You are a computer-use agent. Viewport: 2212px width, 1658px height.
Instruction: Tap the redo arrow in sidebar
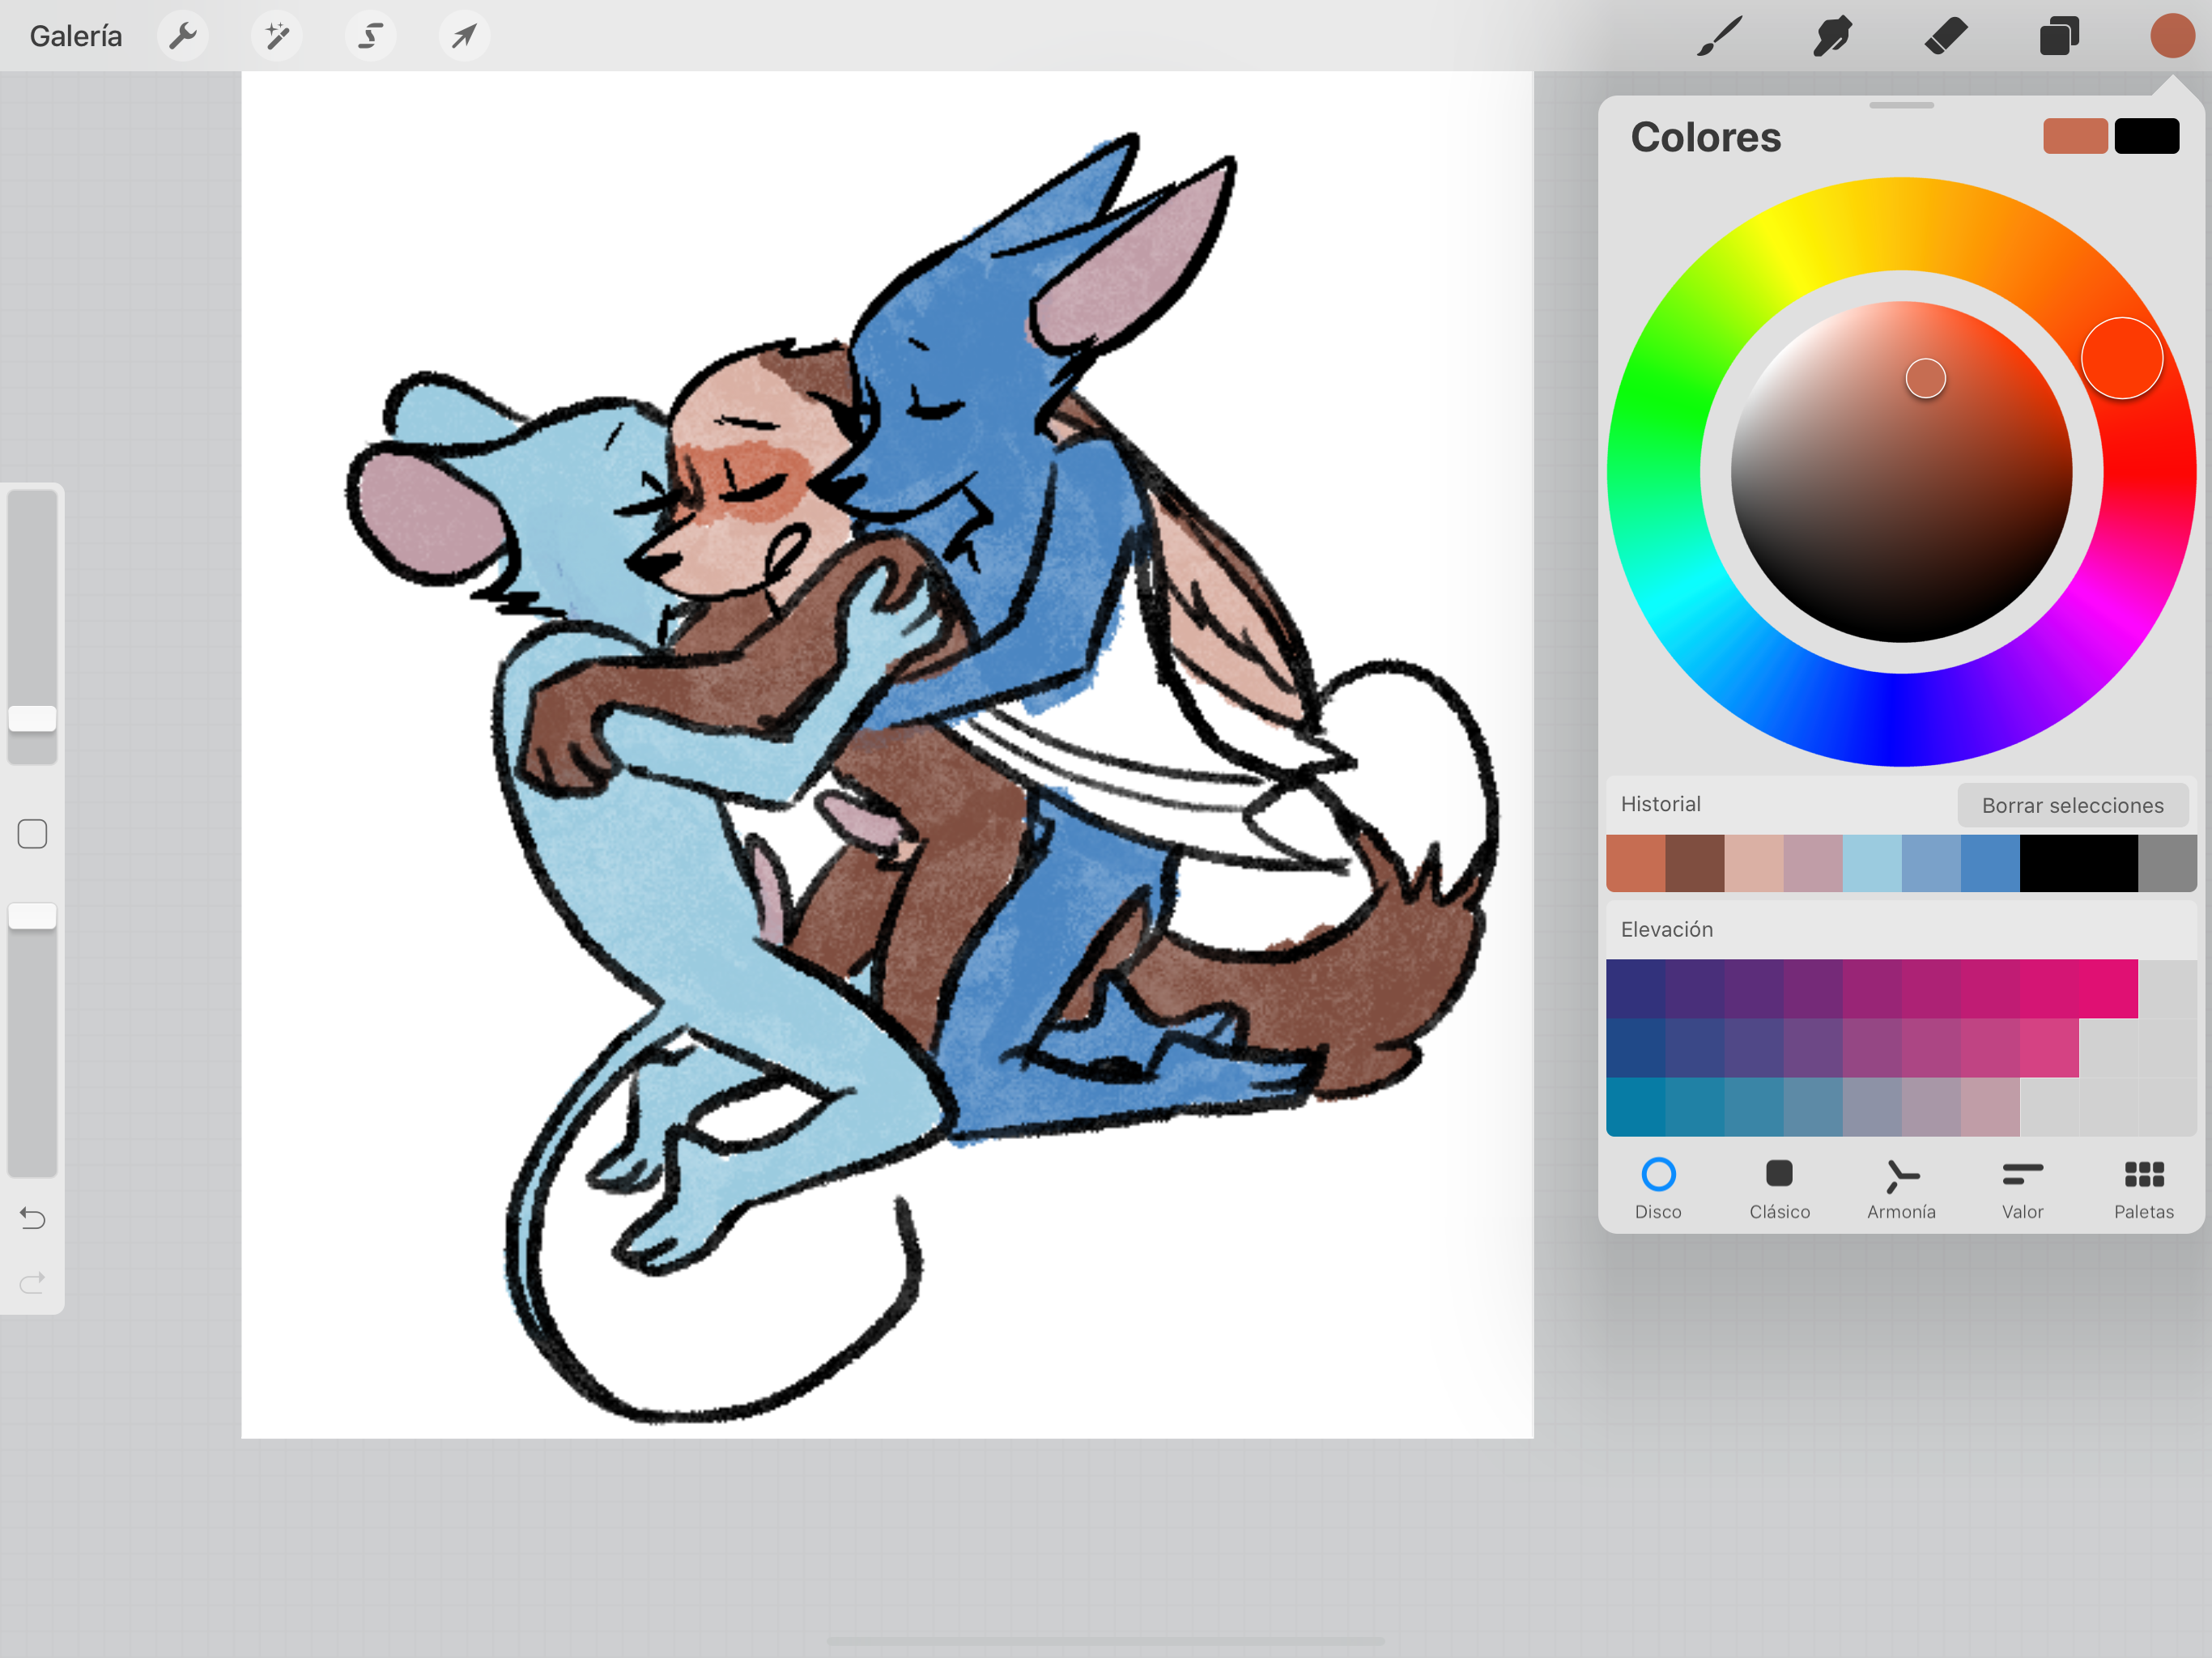32,1281
